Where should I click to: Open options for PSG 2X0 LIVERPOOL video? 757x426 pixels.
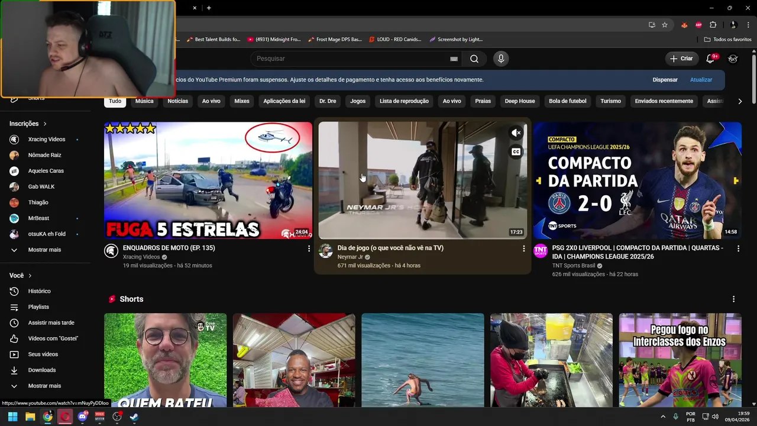click(738, 248)
